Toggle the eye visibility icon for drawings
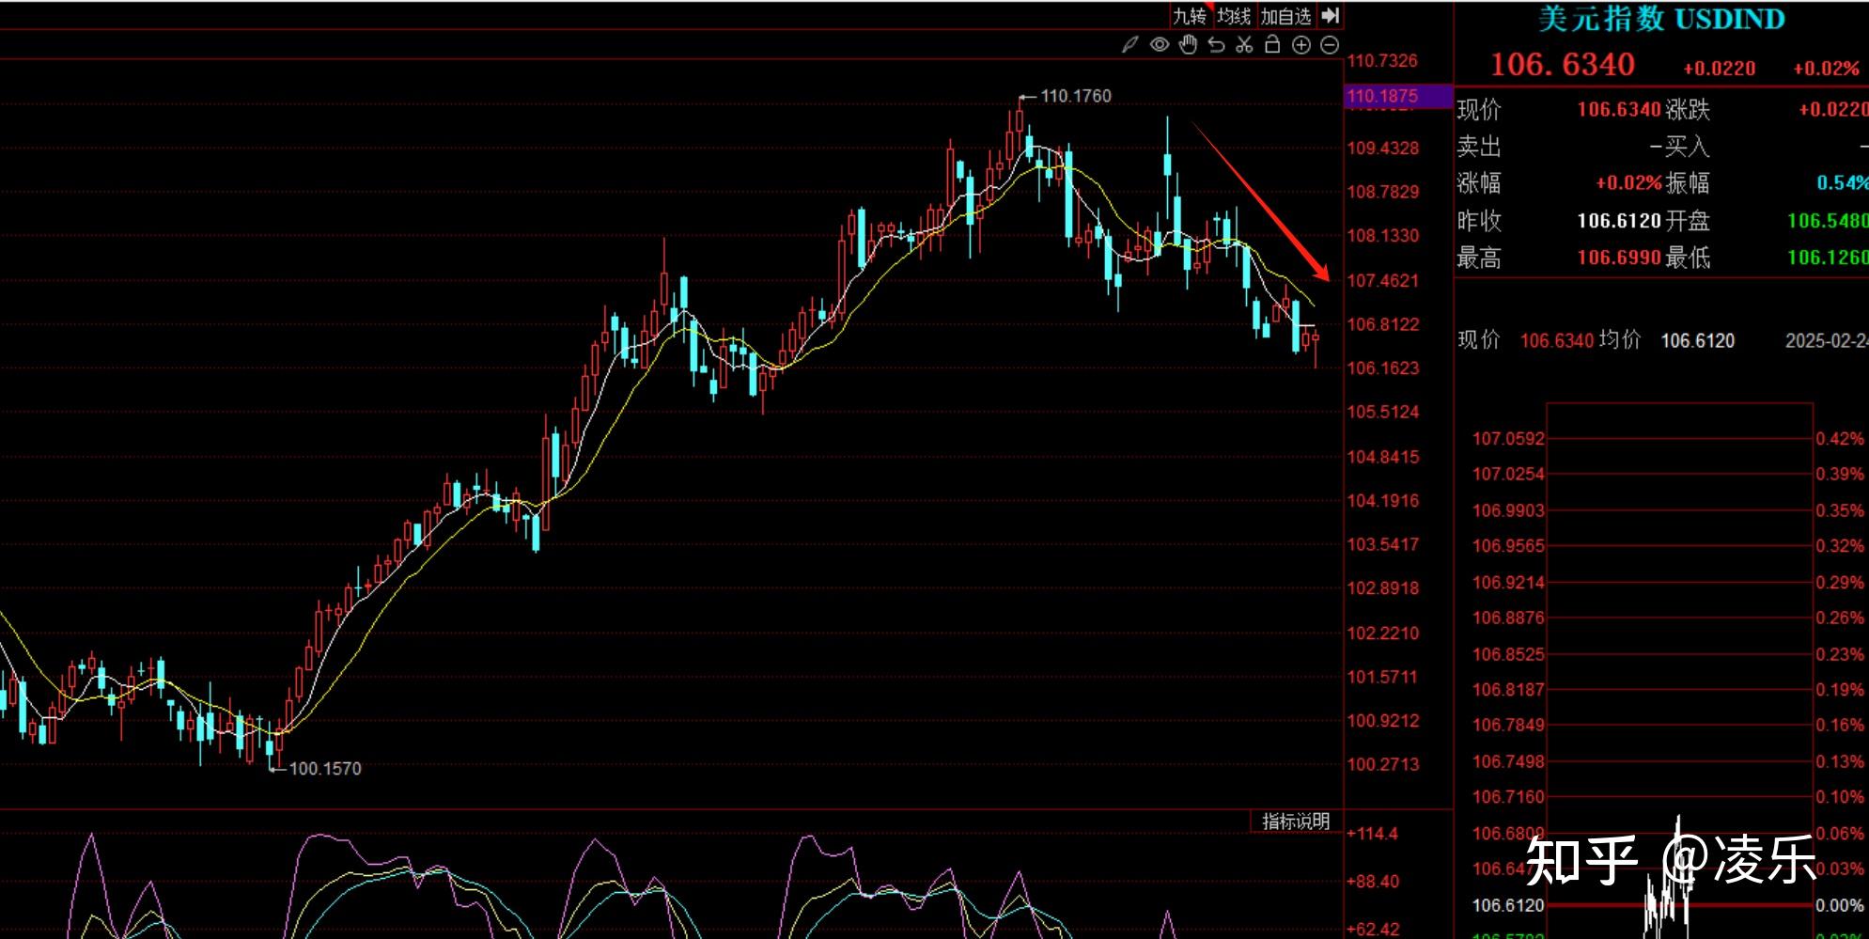The width and height of the screenshot is (1869, 939). 1160,44
